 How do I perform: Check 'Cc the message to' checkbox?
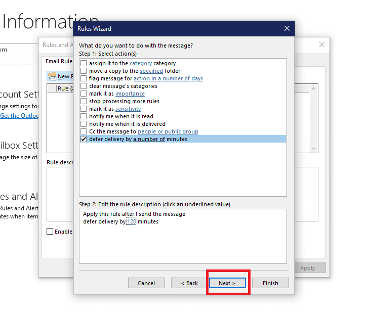click(x=84, y=131)
